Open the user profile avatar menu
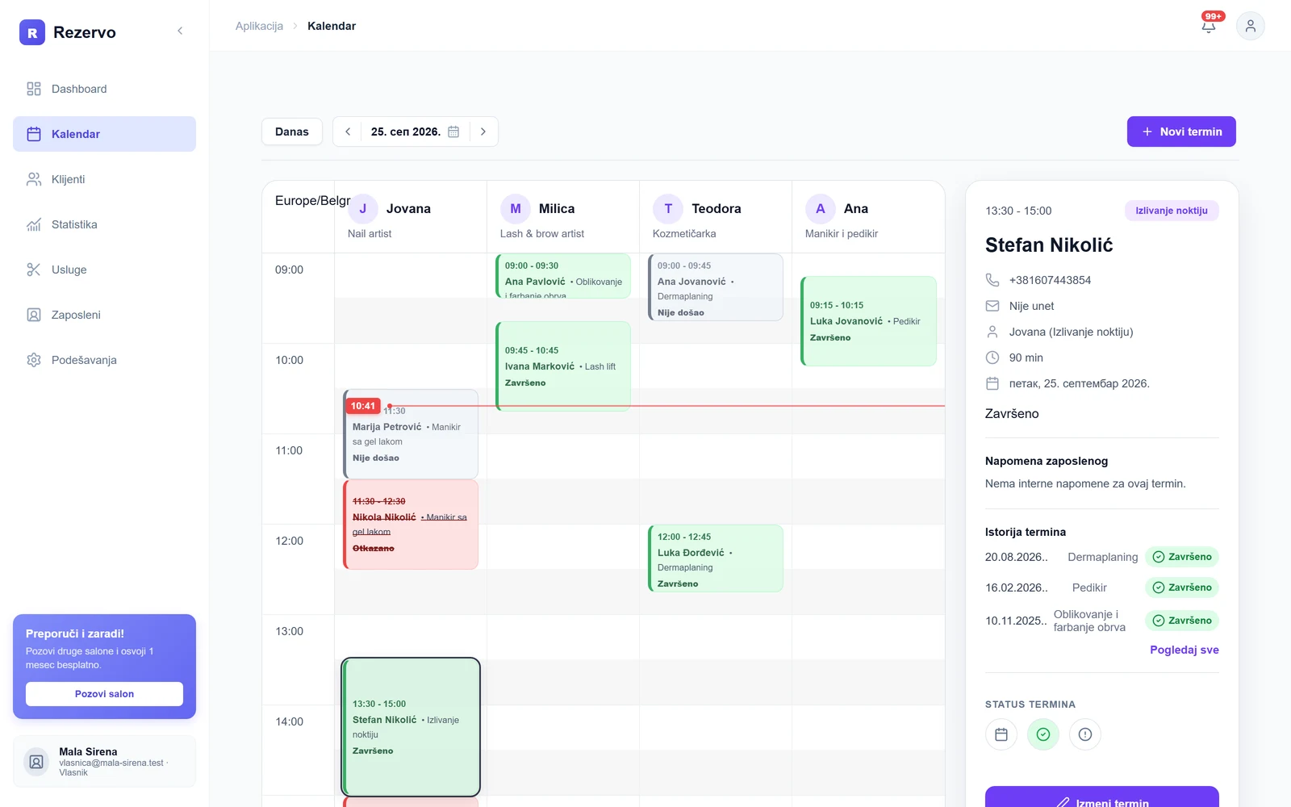The width and height of the screenshot is (1291, 807). [x=1250, y=26]
